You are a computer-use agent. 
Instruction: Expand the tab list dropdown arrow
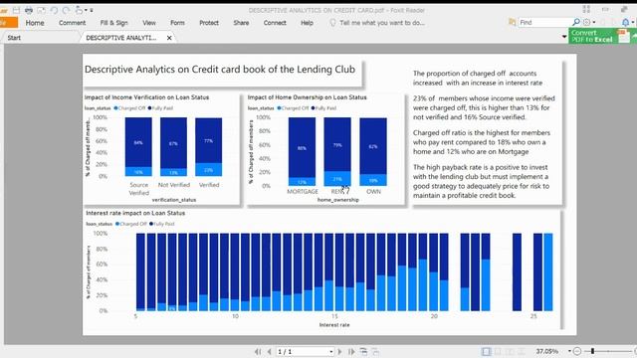tap(564, 37)
